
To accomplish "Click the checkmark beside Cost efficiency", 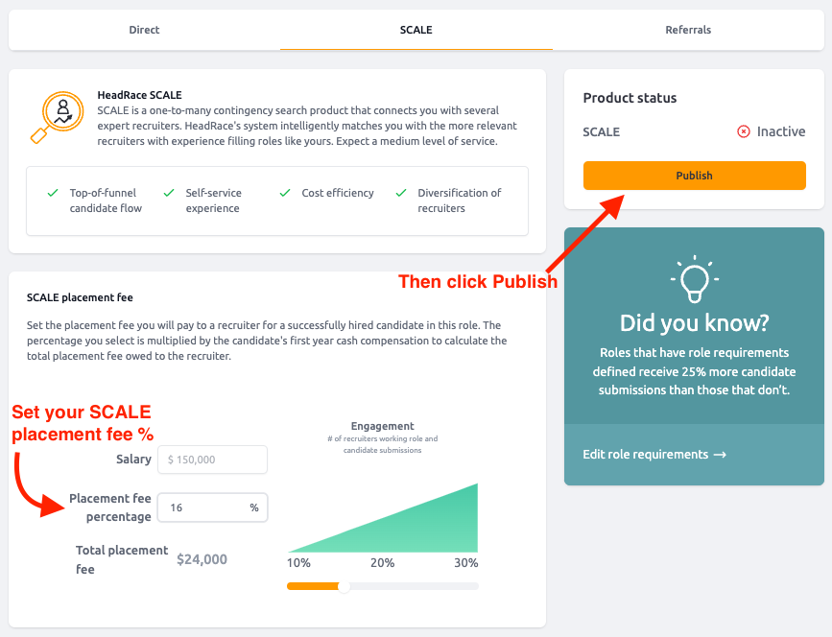I will (285, 193).
